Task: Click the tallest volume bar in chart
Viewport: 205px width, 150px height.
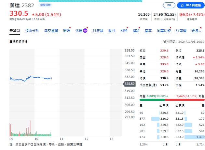Action: click(30, 128)
